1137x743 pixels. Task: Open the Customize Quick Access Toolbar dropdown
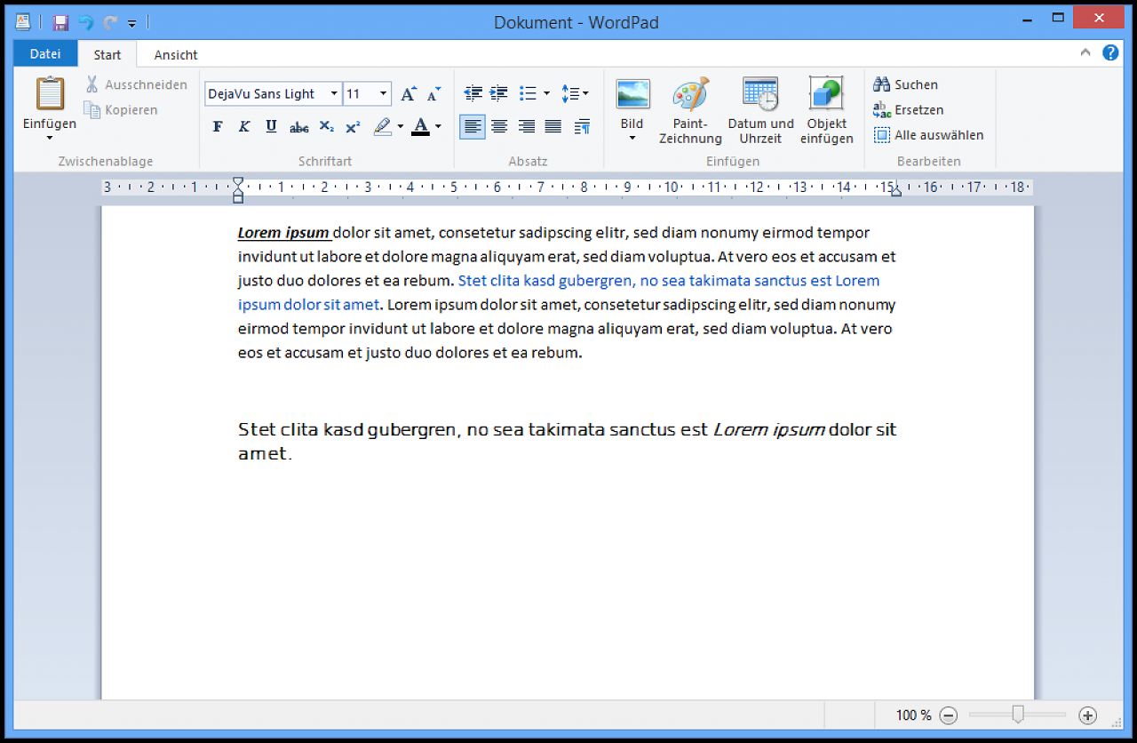click(x=131, y=23)
